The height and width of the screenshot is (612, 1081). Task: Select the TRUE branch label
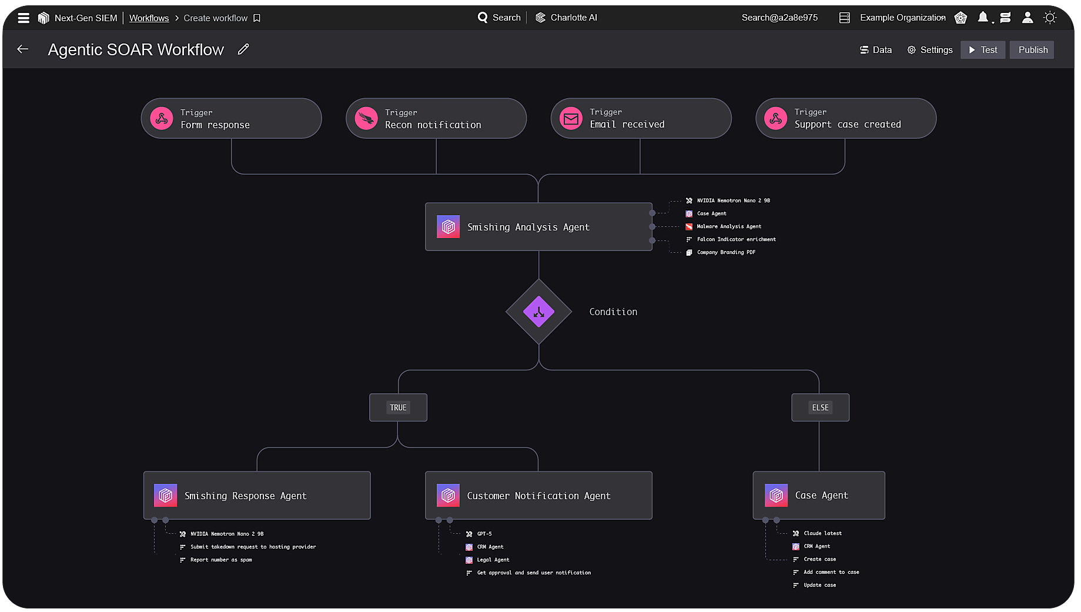398,407
